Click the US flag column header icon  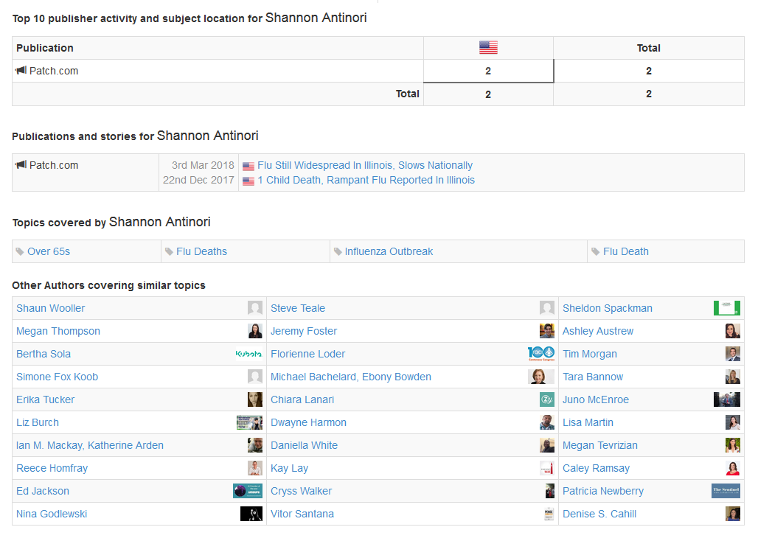coord(488,48)
